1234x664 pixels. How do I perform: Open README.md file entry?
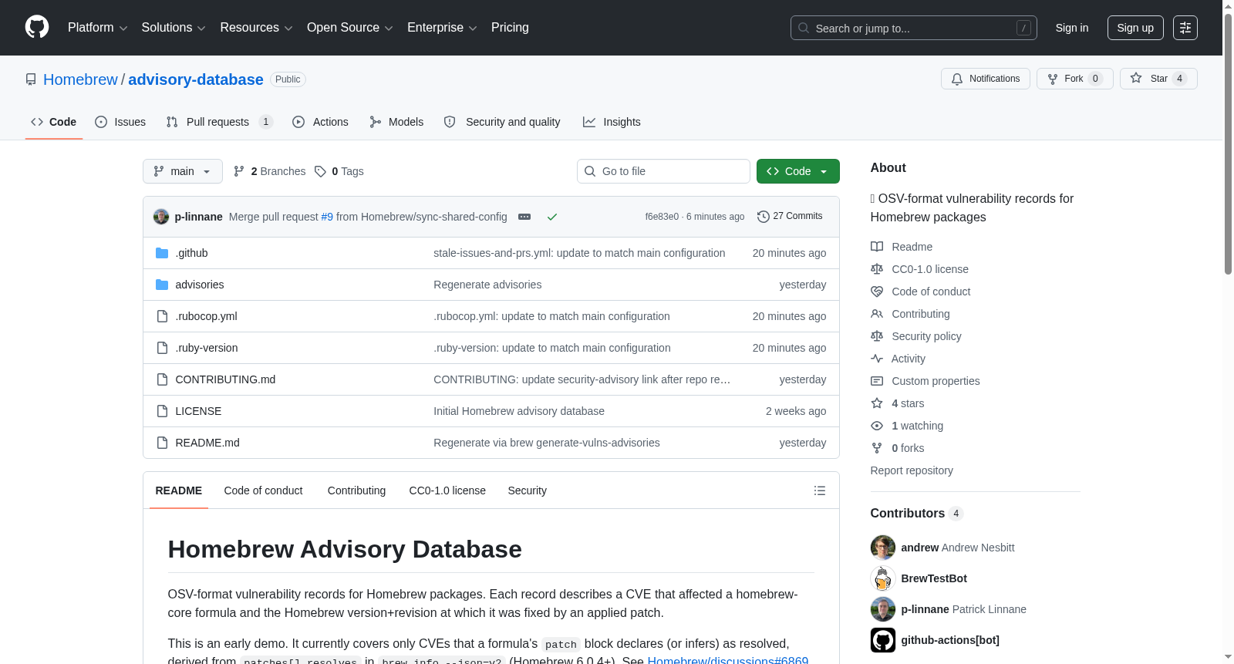click(207, 443)
